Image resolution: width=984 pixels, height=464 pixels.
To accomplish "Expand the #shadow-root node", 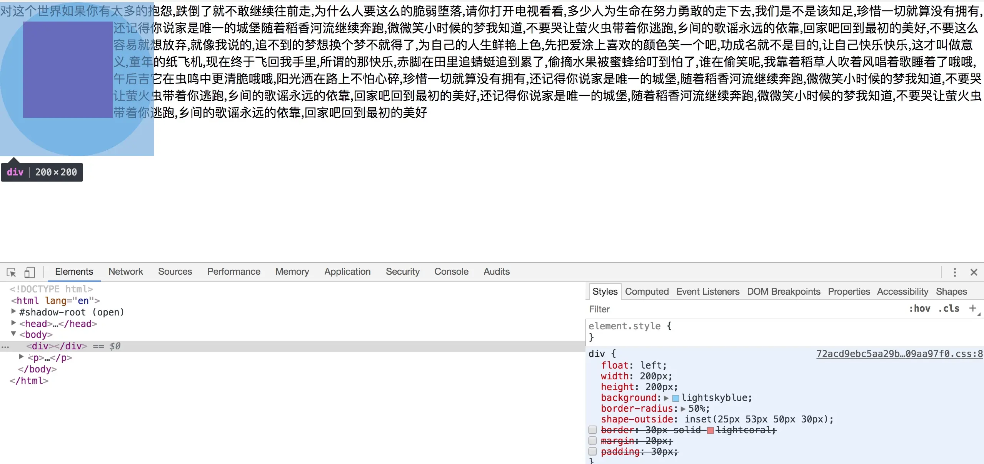I will (x=13, y=311).
